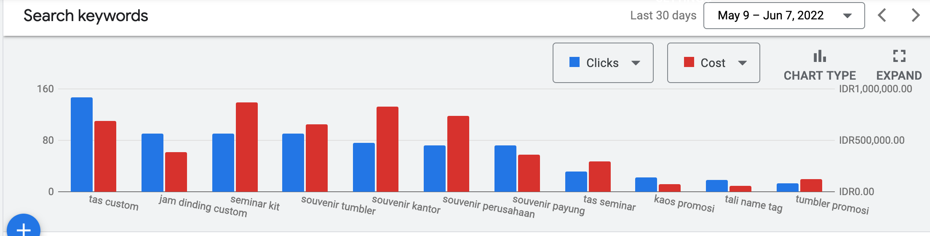Open the Clicks metric dropdown

603,63
